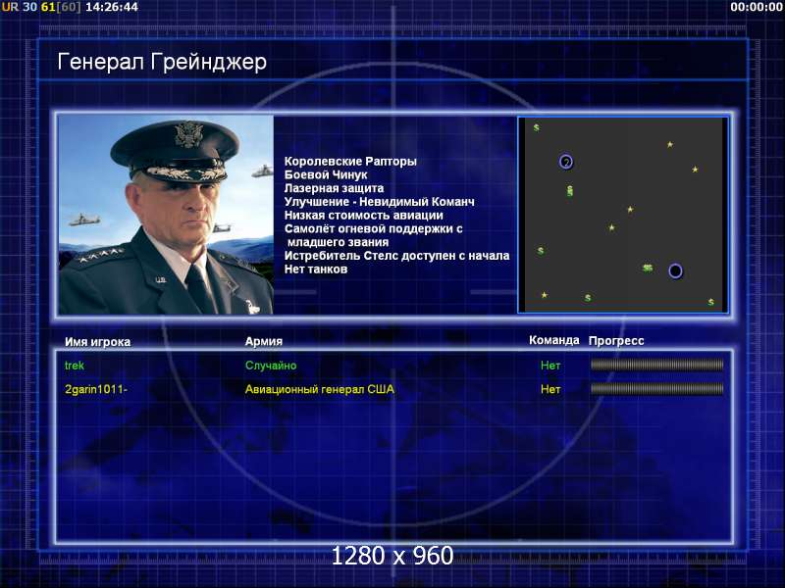Select 'Улучшение - Невидимый Команч' line
The image size is (785, 588).
[x=380, y=202]
